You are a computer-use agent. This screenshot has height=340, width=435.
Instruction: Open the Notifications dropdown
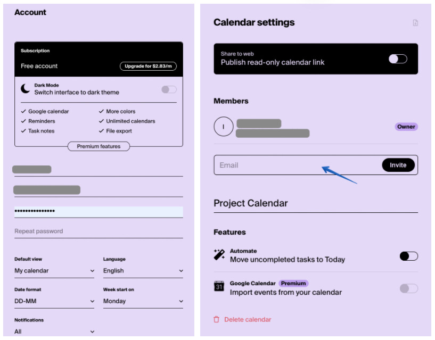(54, 331)
